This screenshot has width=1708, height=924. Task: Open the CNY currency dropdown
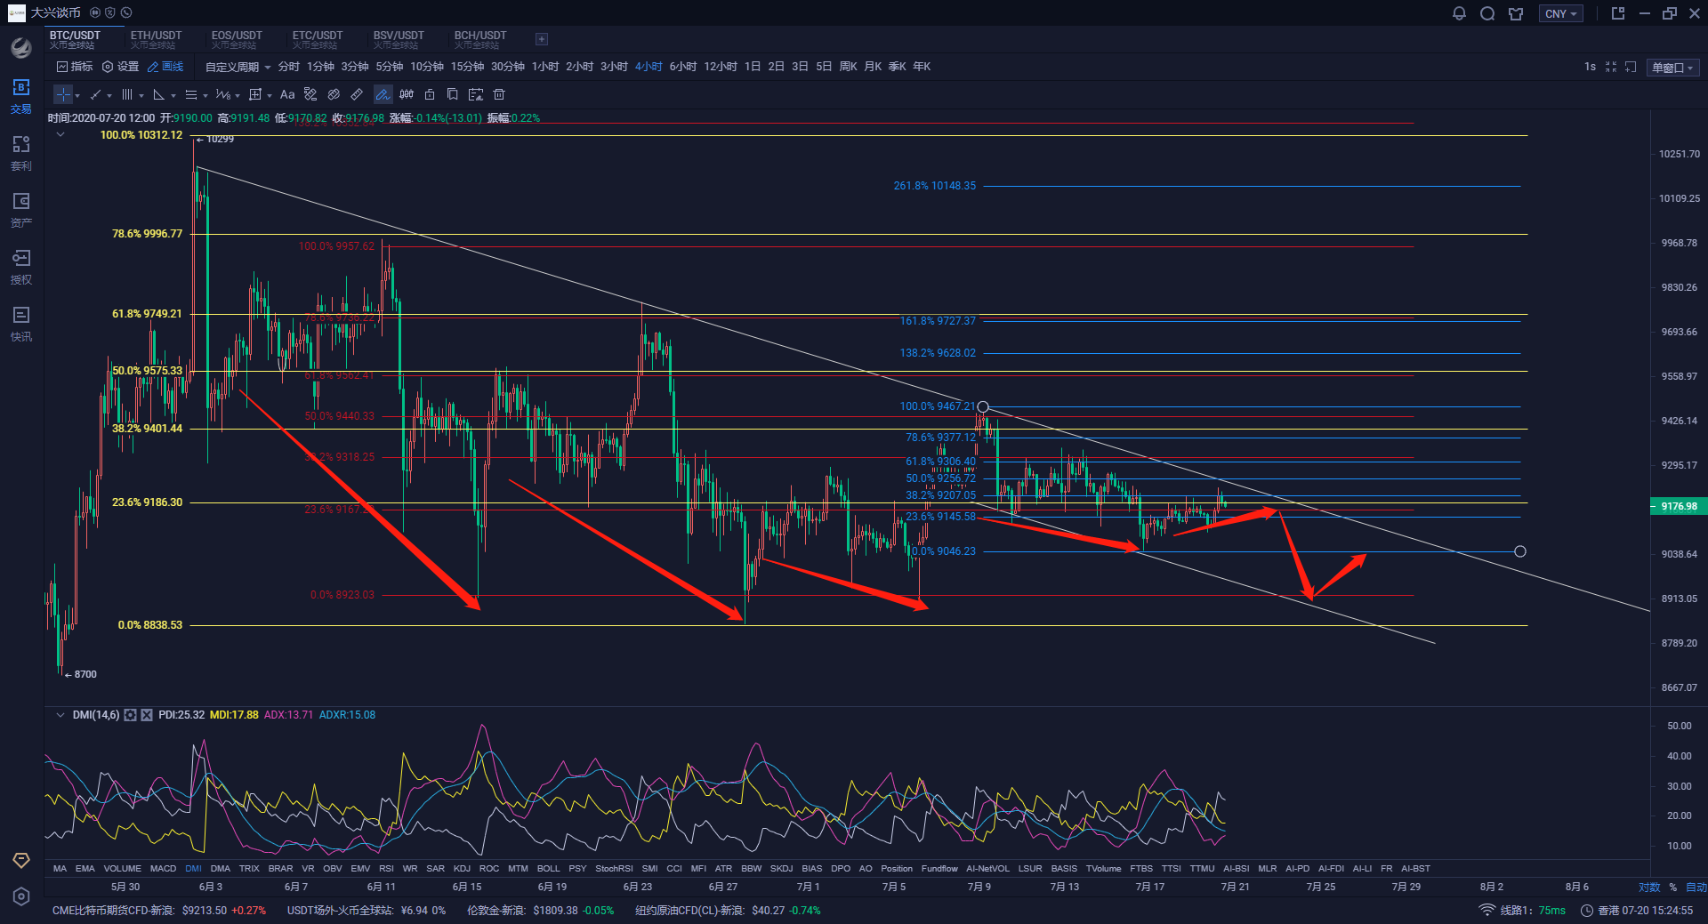(1560, 13)
